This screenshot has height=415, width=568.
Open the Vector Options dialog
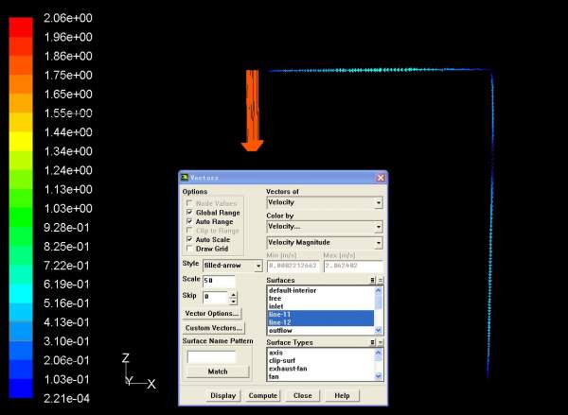point(211,313)
